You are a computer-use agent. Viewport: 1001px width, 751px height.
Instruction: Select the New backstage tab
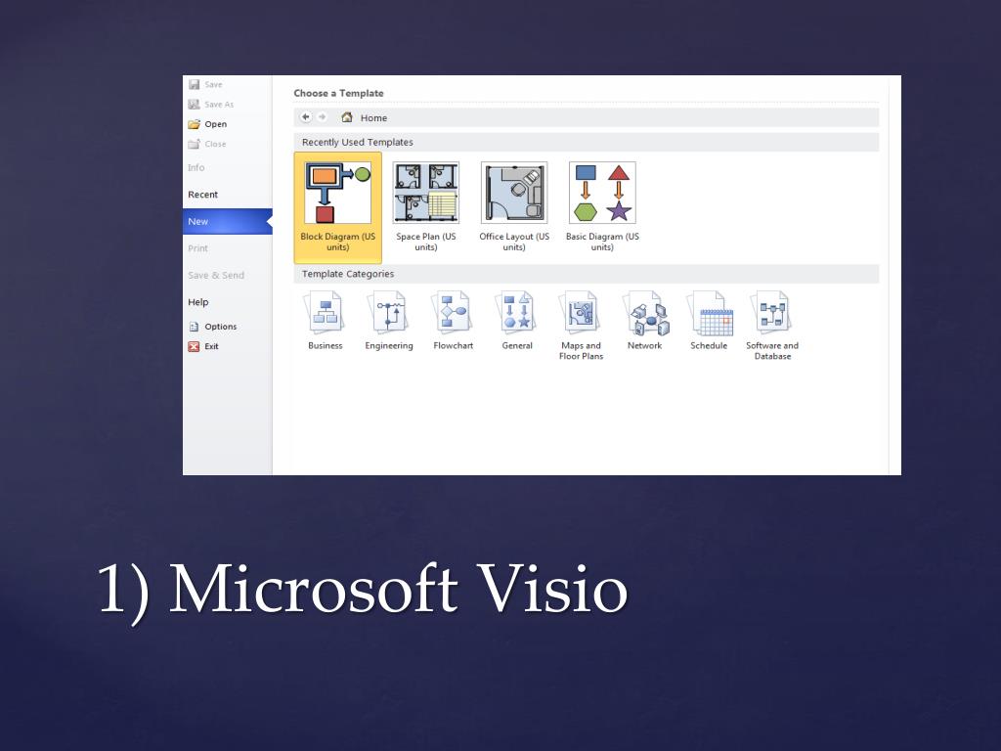pos(227,221)
